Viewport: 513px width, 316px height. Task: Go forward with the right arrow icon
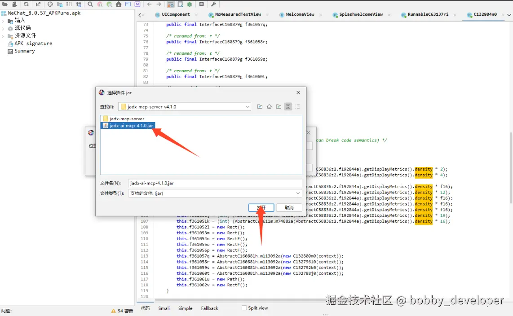(x=159, y=4)
